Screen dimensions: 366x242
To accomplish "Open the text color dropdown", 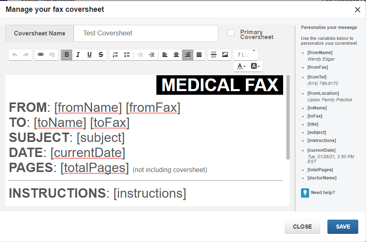I will [x=241, y=66].
